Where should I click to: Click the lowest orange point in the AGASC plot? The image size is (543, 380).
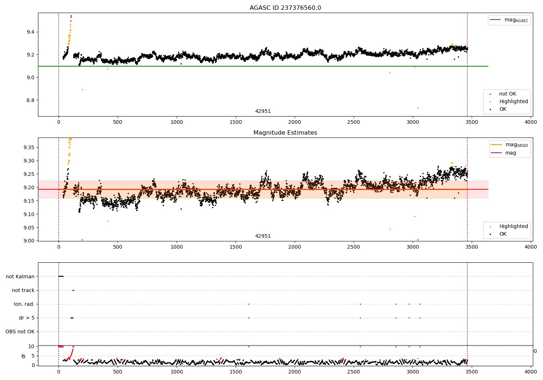pyautogui.click(x=417, y=107)
